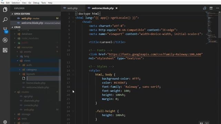
Task: Open the editor More Actions ellipsis
Action: pos(218,8)
